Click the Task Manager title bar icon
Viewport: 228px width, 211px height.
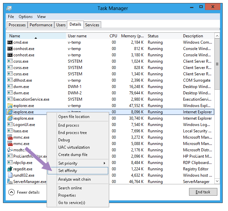(x=9, y=8)
